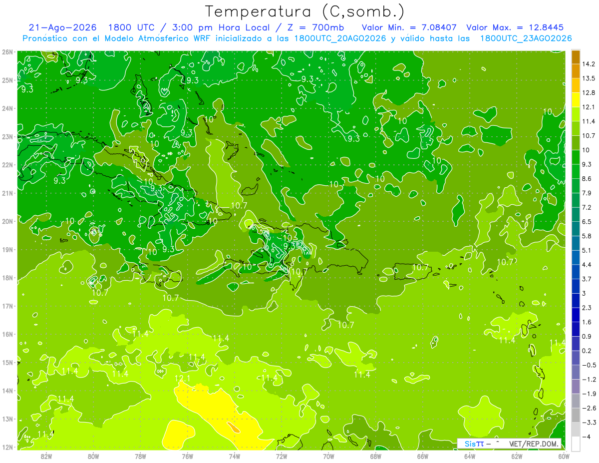Select 'Valor Min. = 7.08407' text
This screenshot has width=599, height=463.
click(408, 27)
